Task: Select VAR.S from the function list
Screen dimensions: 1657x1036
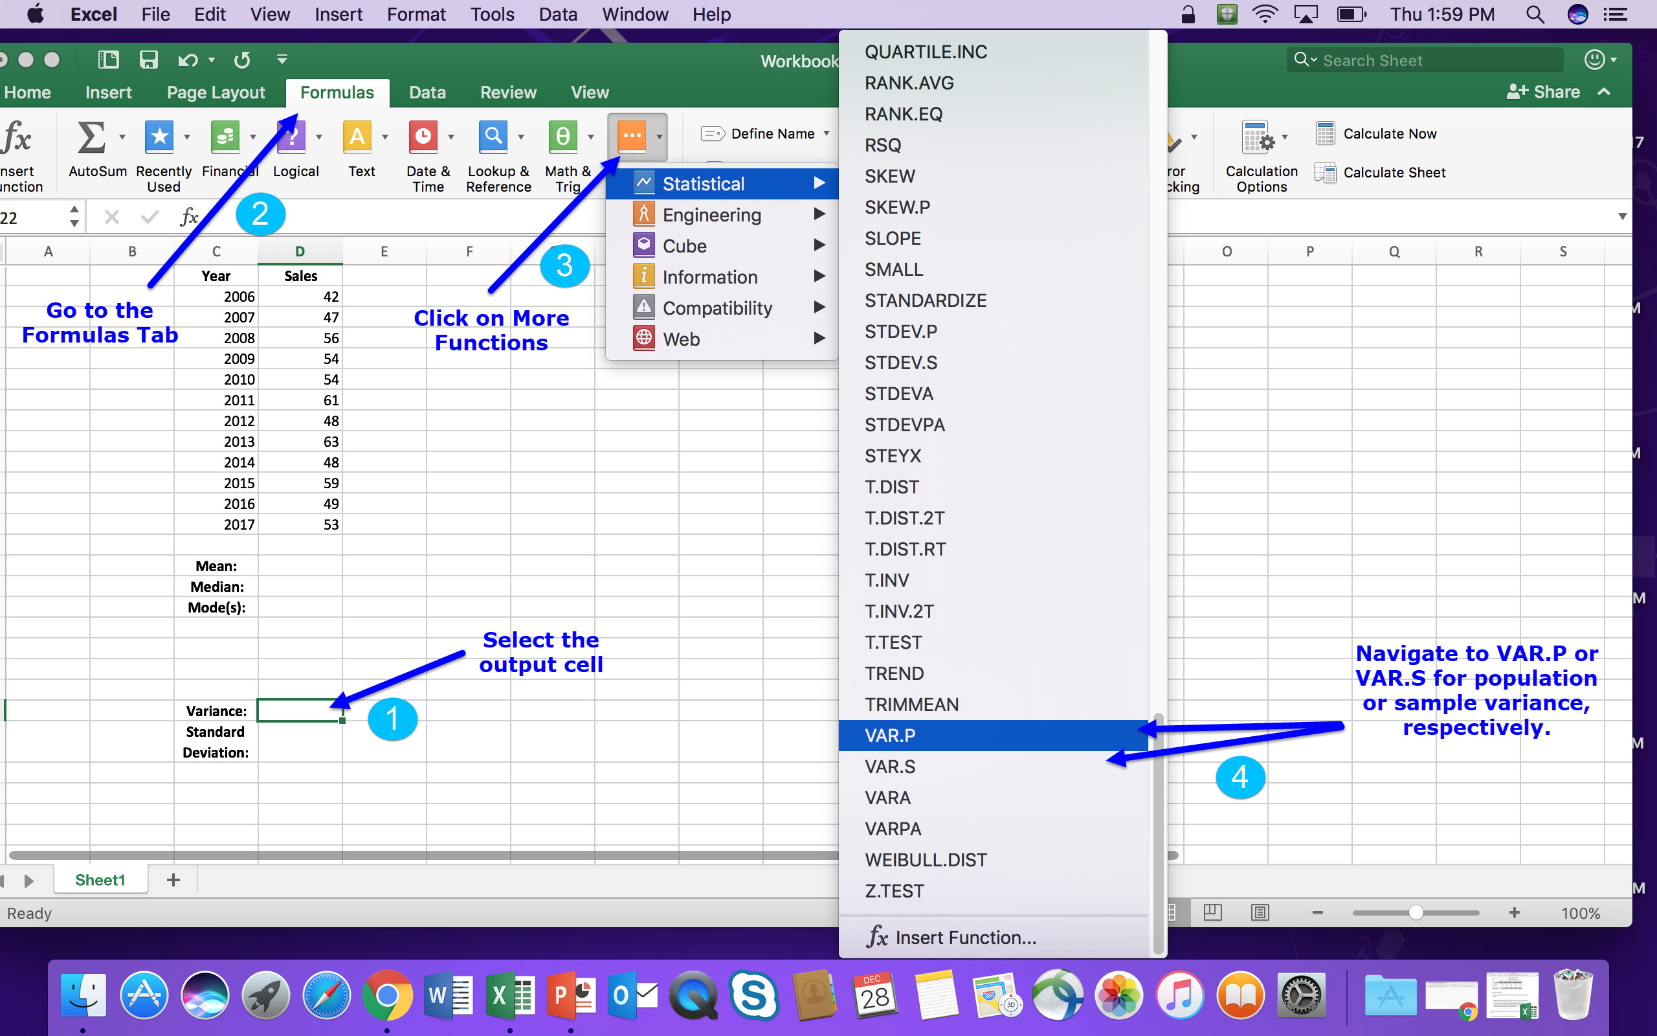Action: (x=889, y=767)
